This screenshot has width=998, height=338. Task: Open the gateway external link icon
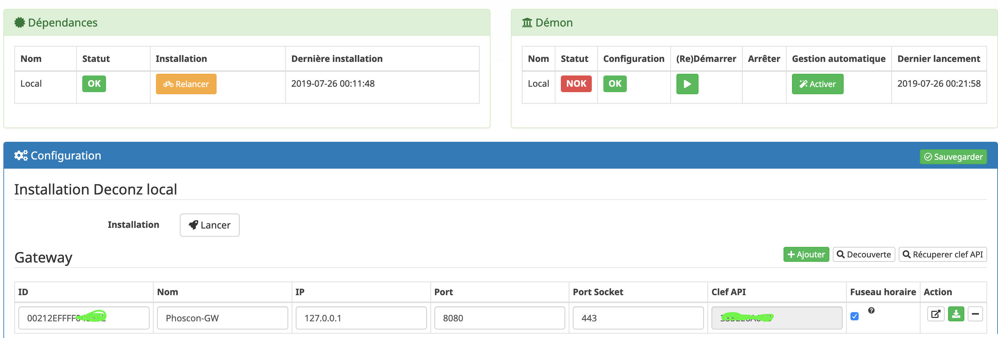point(935,314)
